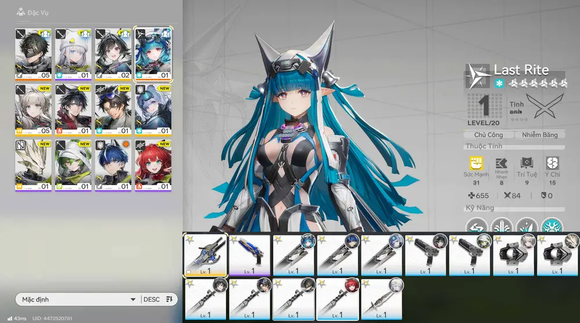Select the Chủ Công role tag
The image size is (580, 323).
tap(488, 135)
